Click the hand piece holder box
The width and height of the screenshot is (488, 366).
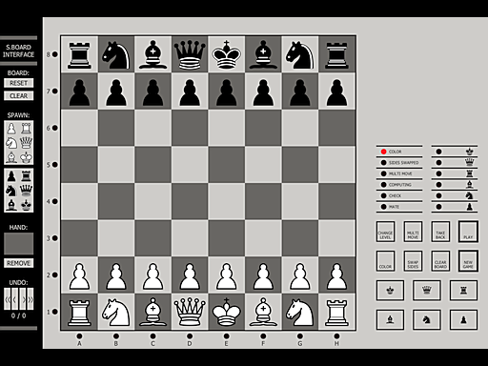pos(19,244)
